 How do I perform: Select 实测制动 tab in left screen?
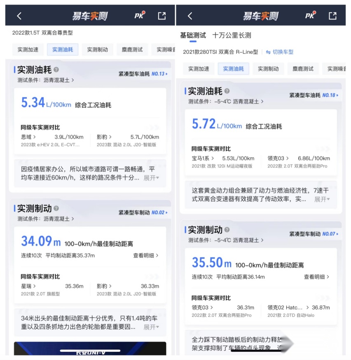97,50
